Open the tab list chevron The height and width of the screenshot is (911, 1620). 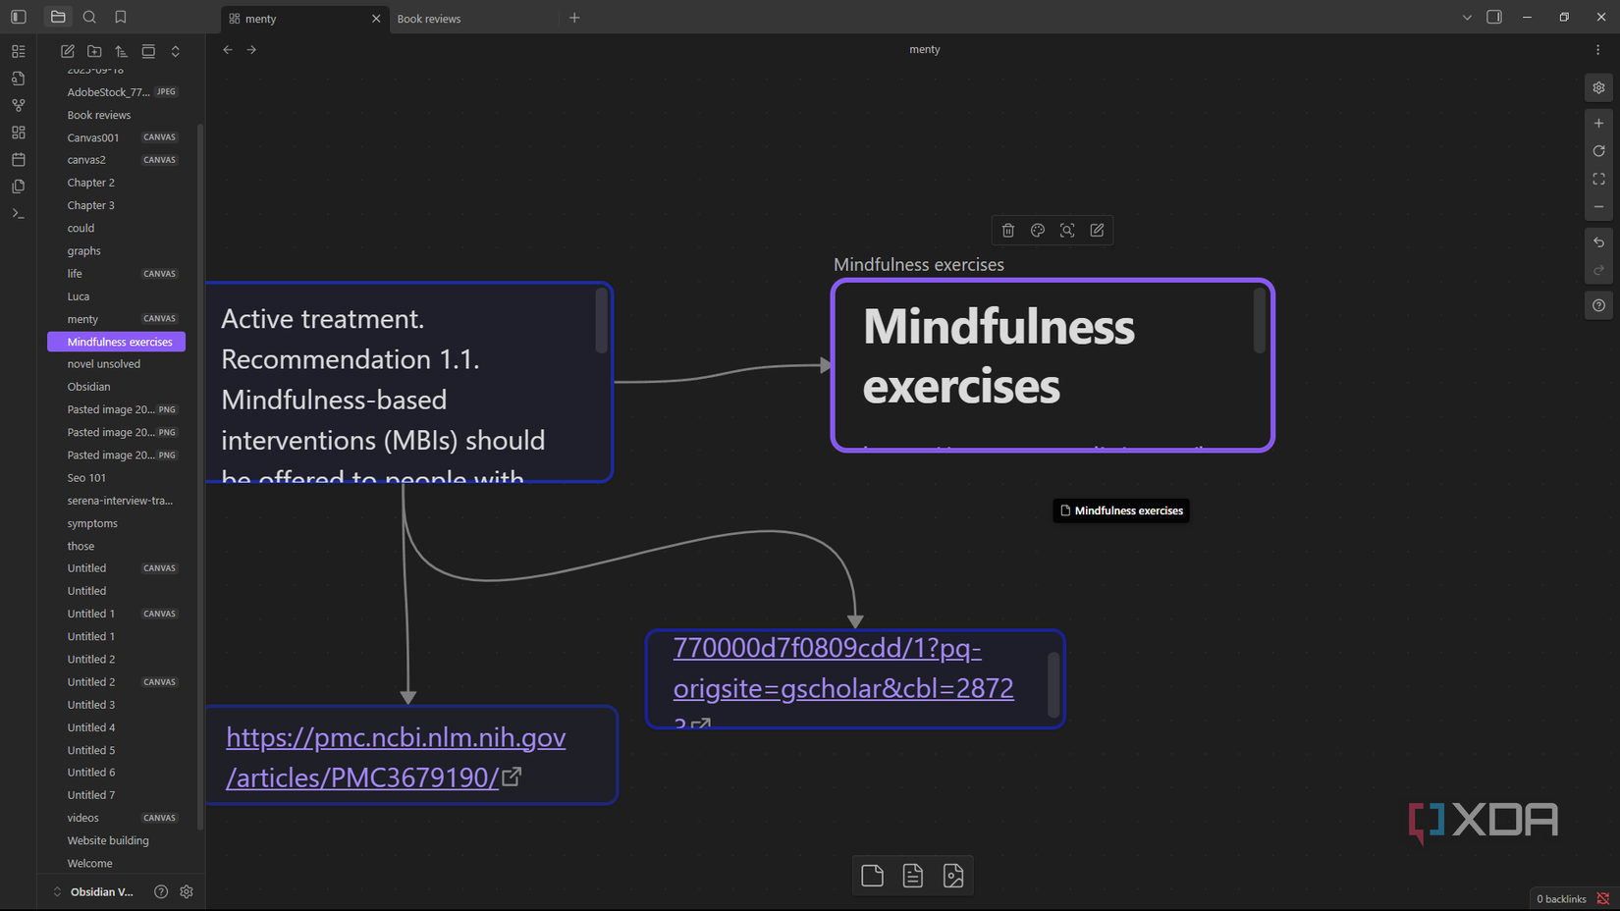pyautogui.click(x=1466, y=17)
